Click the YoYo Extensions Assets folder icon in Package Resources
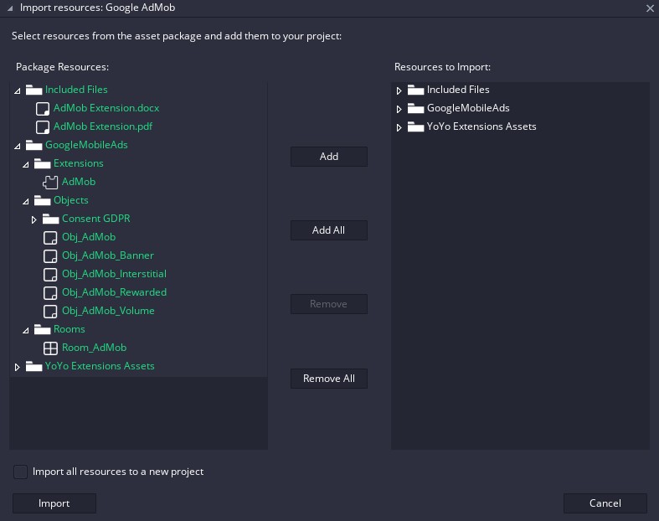Screen dimensions: 659x521 33,366
